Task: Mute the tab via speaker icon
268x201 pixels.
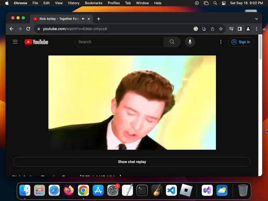Action: click(83, 19)
